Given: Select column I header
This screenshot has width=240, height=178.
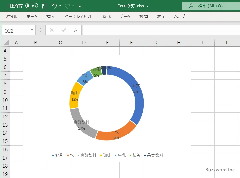Looking at the screenshot, I should 203,43.
